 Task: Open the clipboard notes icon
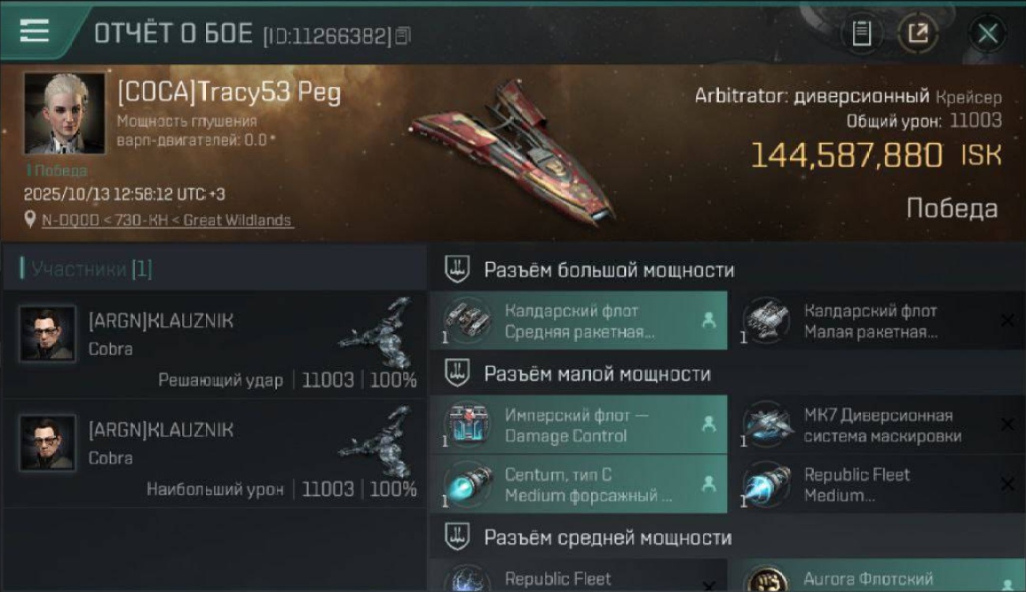coord(862,34)
